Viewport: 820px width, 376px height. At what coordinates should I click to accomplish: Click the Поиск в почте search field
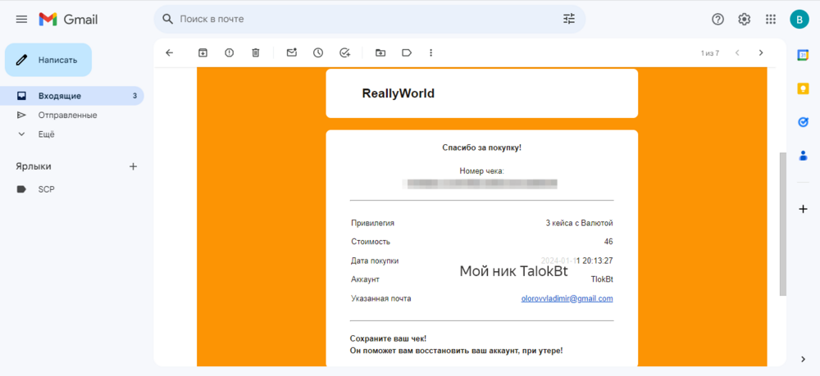tap(366, 20)
